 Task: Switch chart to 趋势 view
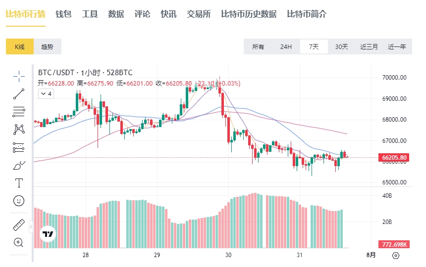click(47, 46)
